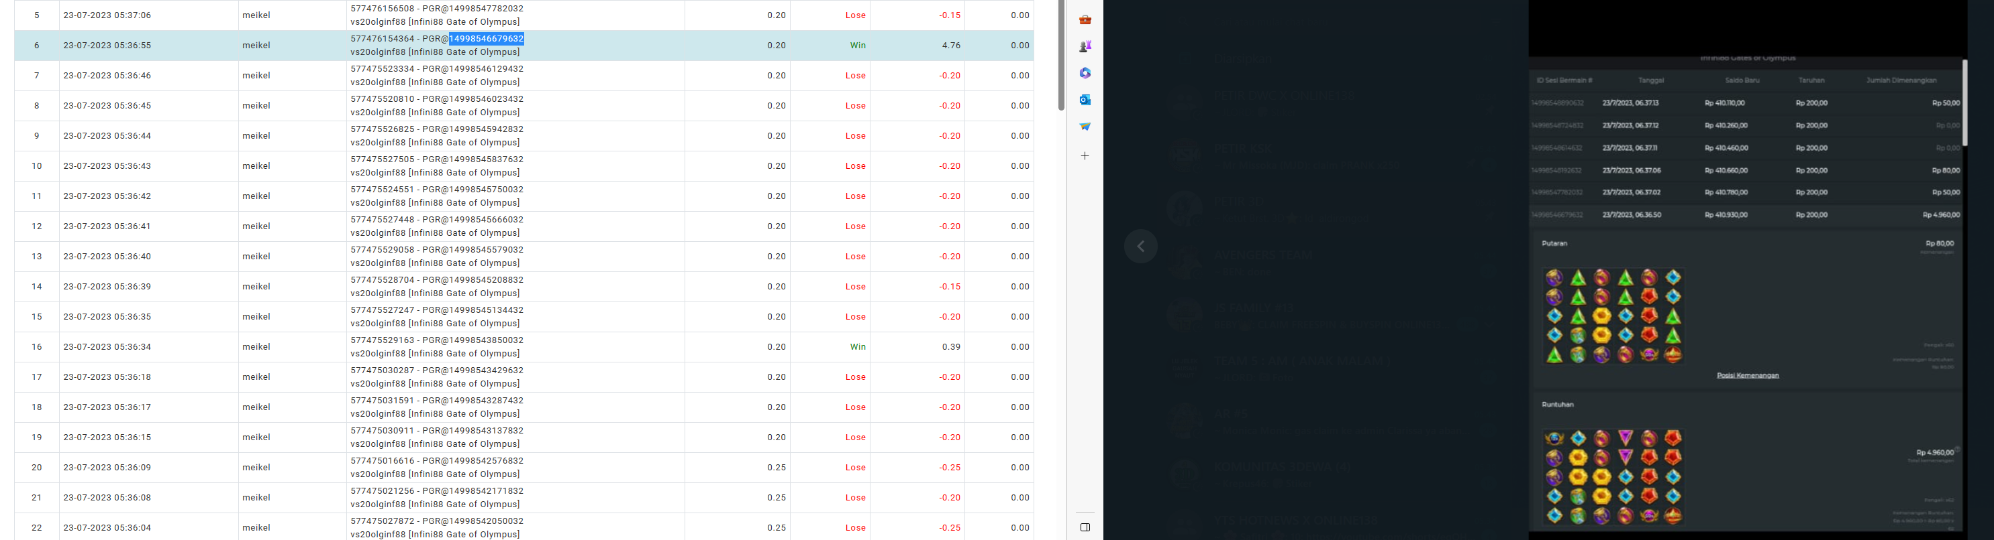Click the Lose result in row 18
Viewport: 1994px width, 540px height.
click(855, 407)
